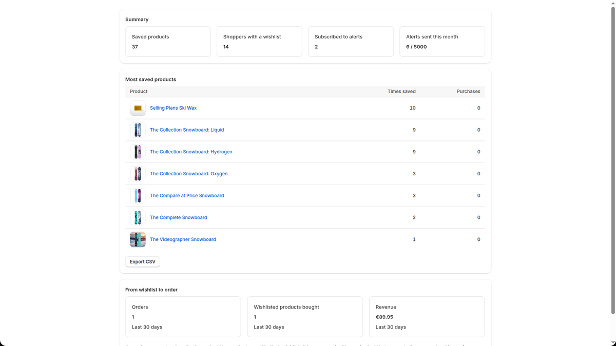Click the Videographer Snowboard thumbnail
This screenshot has height=346, width=616.
[138, 239]
